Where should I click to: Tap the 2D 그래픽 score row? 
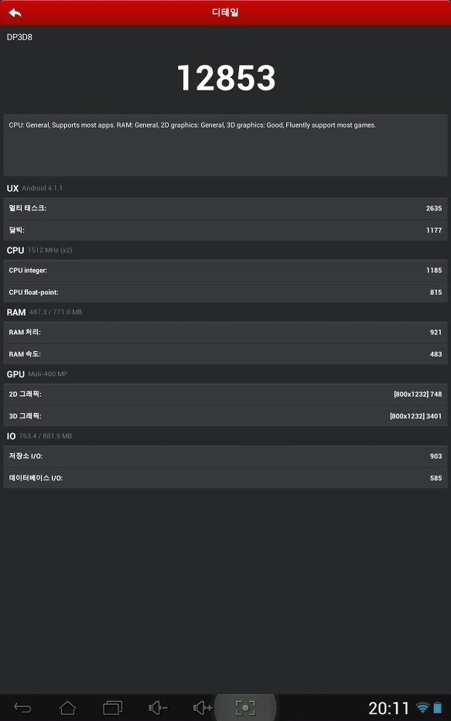coord(225,394)
